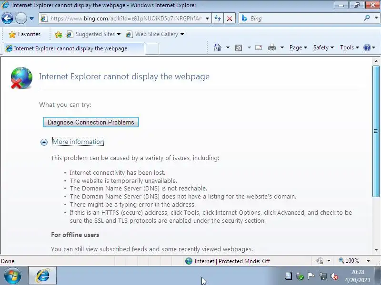Click the IE logo in title bar
381x285 pixels.
tap(5, 5)
